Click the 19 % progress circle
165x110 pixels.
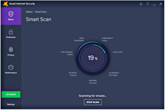pos(93,58)
